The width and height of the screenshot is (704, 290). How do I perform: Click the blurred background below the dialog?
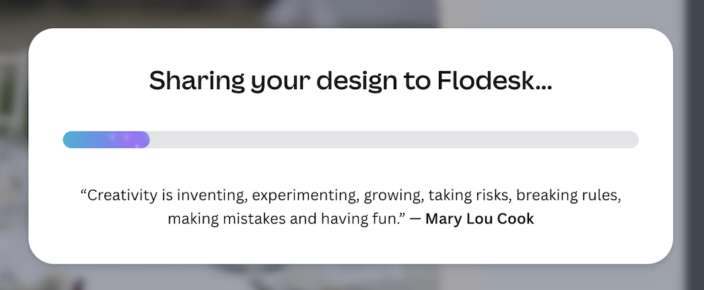click(351, 278)
